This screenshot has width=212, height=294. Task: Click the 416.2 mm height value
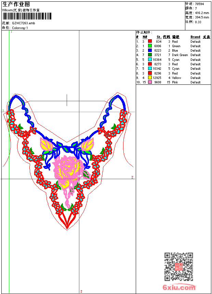pos(202,13)
